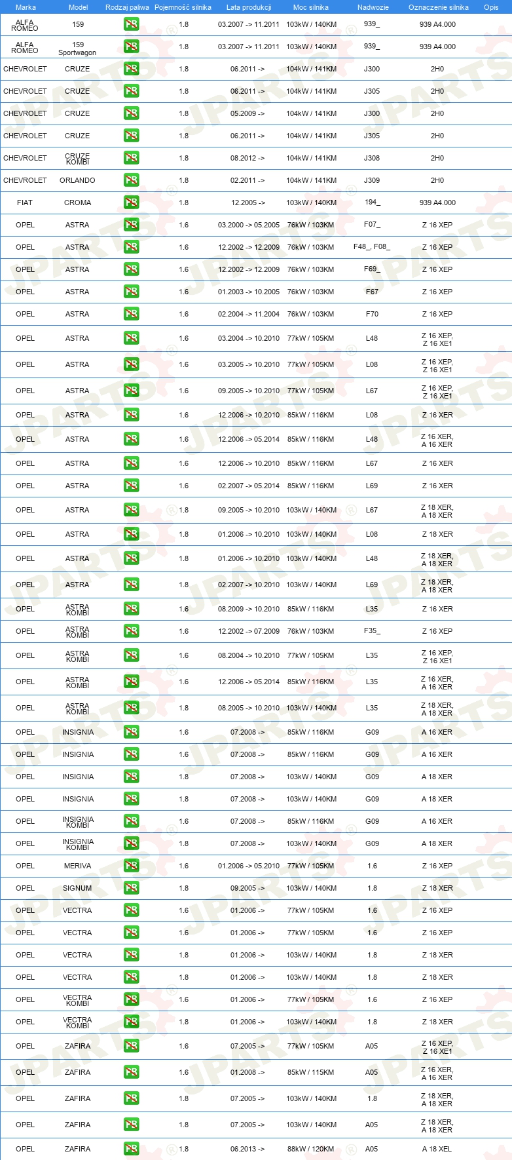512x1160 pixels.
Task: Click the petrol icon in the Astra Kombi F35_ row
Action: coord(131,631)
